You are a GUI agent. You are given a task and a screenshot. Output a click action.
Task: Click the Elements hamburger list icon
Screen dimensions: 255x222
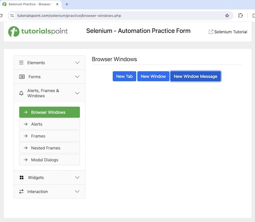[x=21, y=63]
